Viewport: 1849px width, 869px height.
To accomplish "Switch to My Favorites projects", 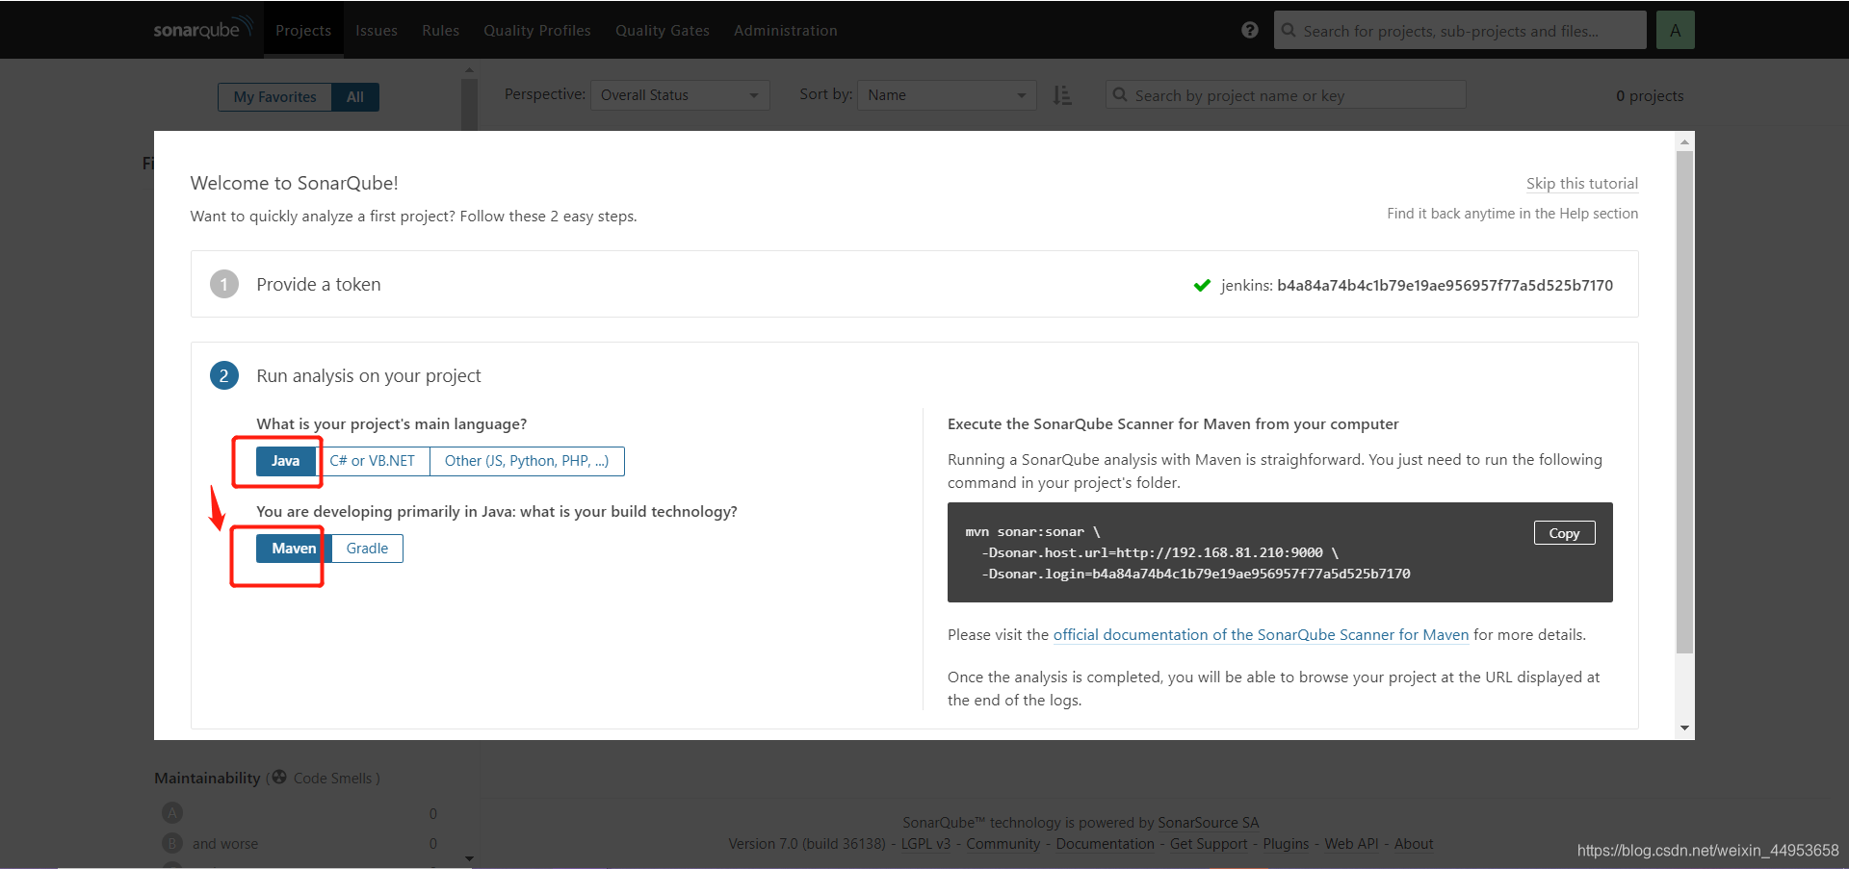I will [274, 97].
